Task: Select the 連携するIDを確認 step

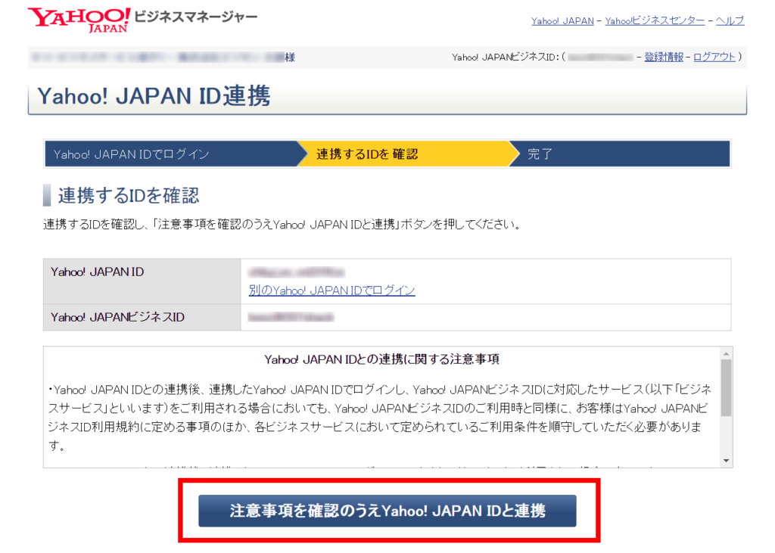Action: [408, 154]
